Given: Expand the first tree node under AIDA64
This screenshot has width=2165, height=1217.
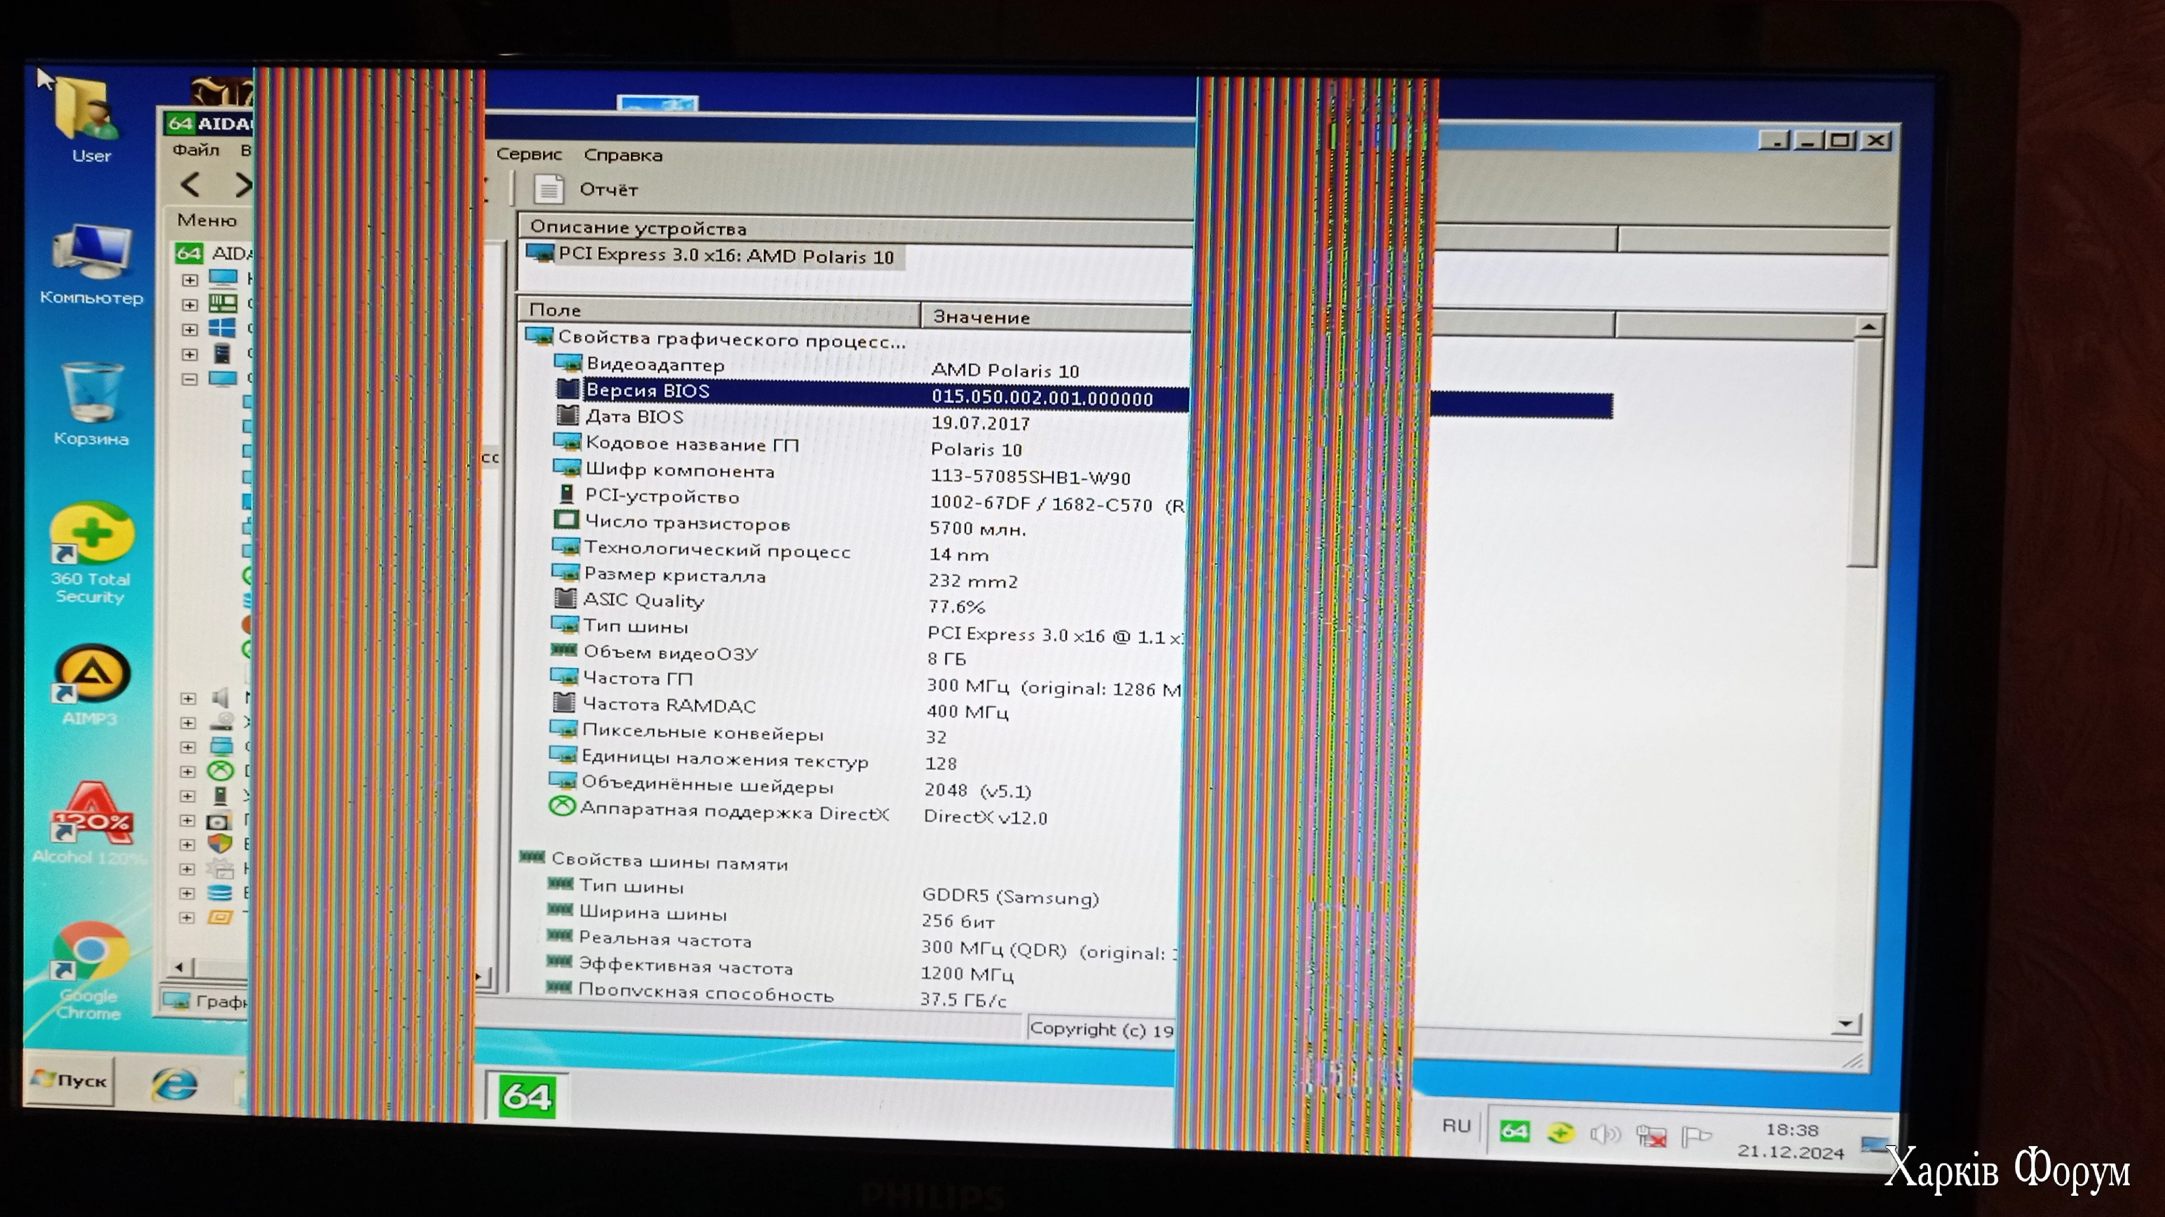Looking at the screenshot, I should [190, 280].
